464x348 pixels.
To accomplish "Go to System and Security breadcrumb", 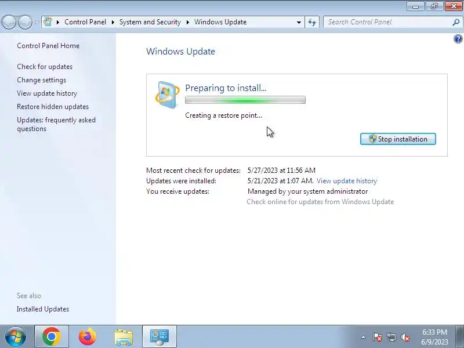I will (x=150, y=22).
